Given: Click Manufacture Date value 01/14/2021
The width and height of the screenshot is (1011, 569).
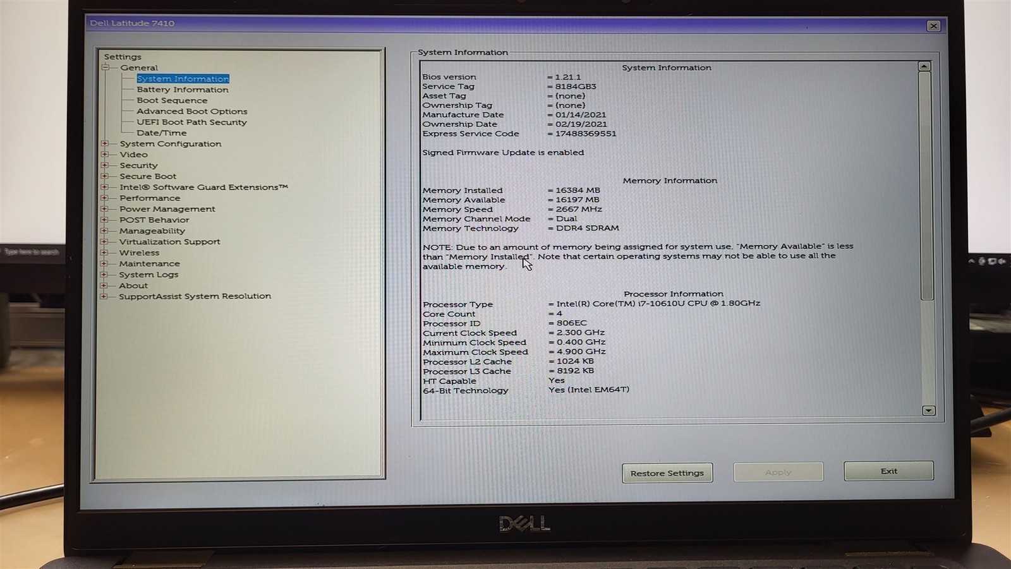Looking at the screenshot, I should tap(581, 115).
